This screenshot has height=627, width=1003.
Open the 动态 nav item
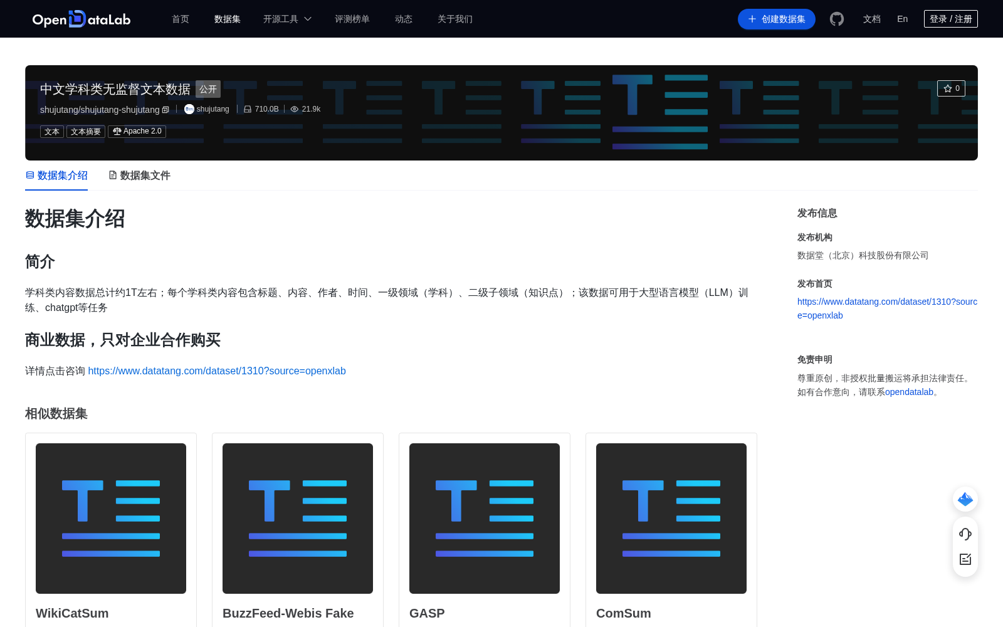[x=404, y=19]
